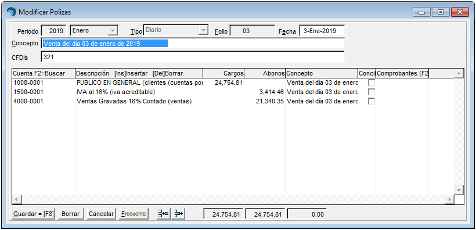The height and width of the screenshot is (230, 476).
Task: Click the horizontal scrollbar left arrow
Action: [x=17, y=200]
